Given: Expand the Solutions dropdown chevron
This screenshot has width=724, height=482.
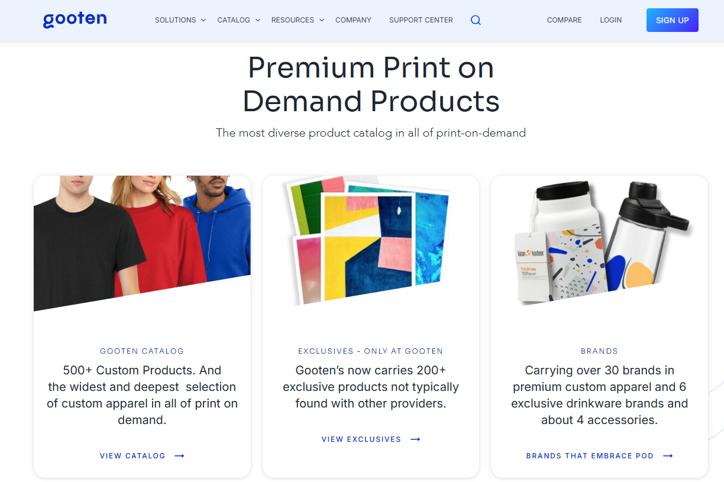Looking at the screenshot, I should [x=203, y=20].
